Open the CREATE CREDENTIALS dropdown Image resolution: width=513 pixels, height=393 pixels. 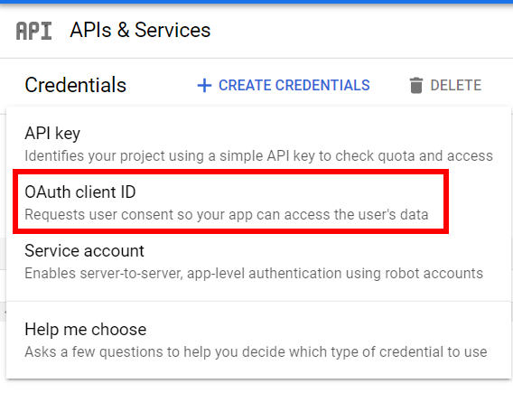[284, 86]
